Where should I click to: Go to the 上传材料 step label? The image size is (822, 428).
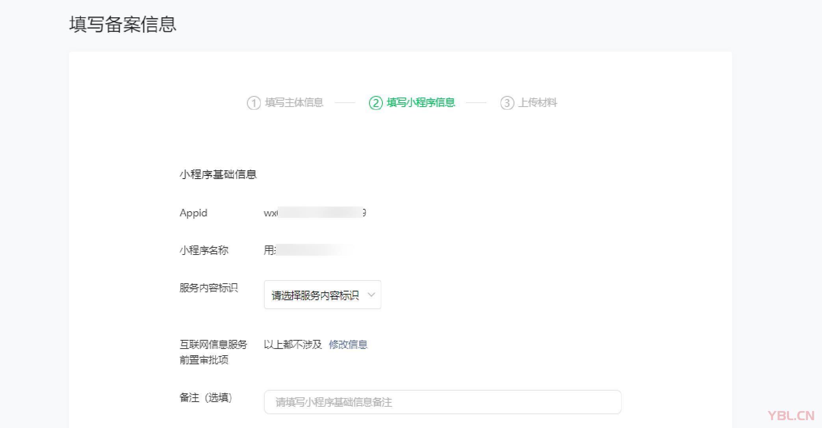point(537,103)
